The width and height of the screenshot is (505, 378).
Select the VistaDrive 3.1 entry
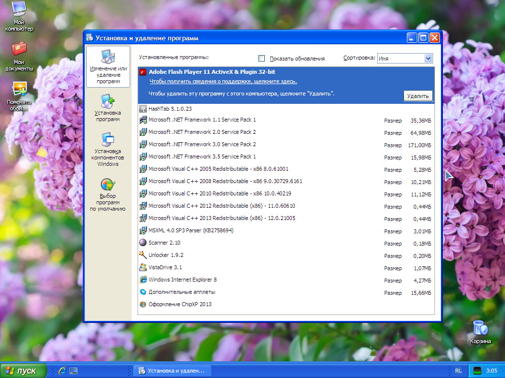287,267
